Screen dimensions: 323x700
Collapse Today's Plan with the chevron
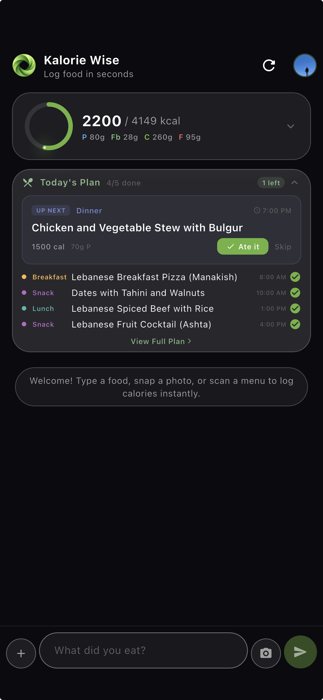click(294, 183)
